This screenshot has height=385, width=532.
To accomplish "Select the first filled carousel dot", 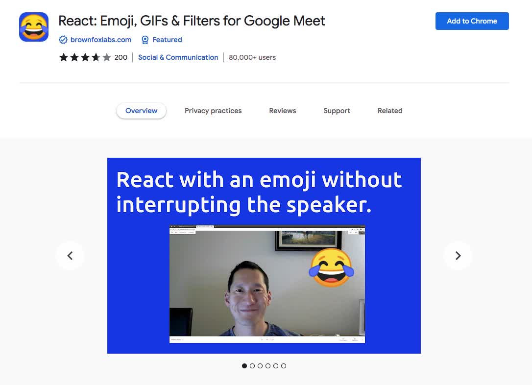I will tap(244, 365).
